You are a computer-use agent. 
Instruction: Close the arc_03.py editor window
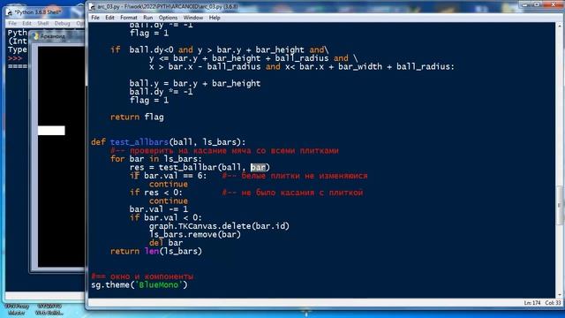coord(554,4)
